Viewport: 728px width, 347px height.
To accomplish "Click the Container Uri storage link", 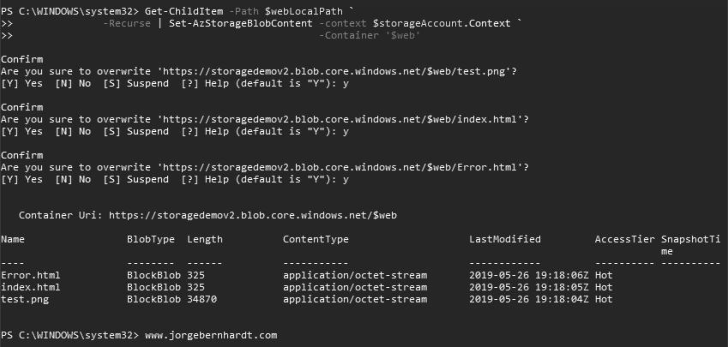I will click(253, 214).
